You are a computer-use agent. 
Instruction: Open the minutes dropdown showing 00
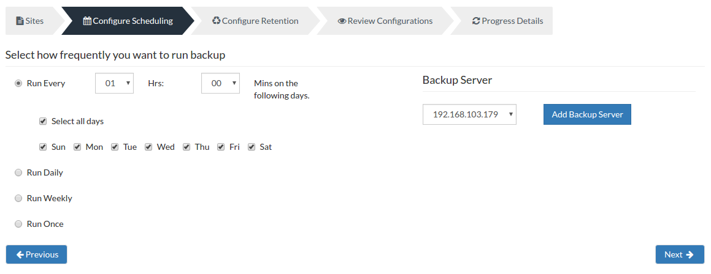220,83
